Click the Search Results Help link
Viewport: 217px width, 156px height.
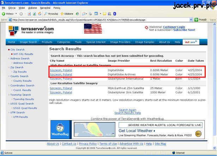point(128,113)
